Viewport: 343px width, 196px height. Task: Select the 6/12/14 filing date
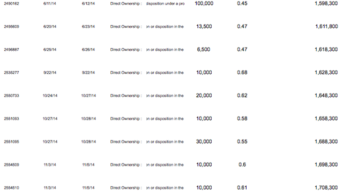(x=88, y=4)
